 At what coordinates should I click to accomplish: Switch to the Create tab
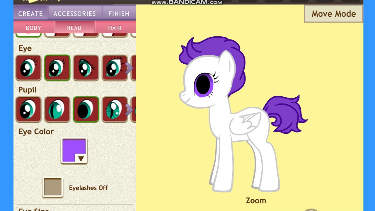point(30,13)
